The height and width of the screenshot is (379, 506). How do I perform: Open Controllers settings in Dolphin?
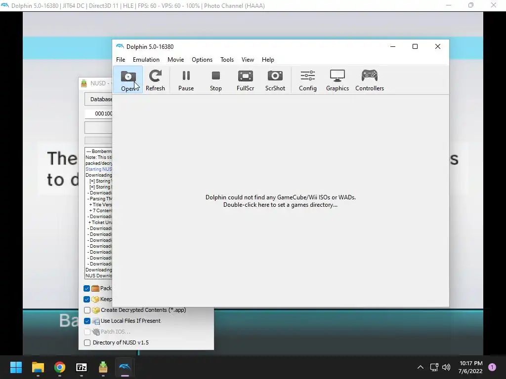tap(370, 80)
